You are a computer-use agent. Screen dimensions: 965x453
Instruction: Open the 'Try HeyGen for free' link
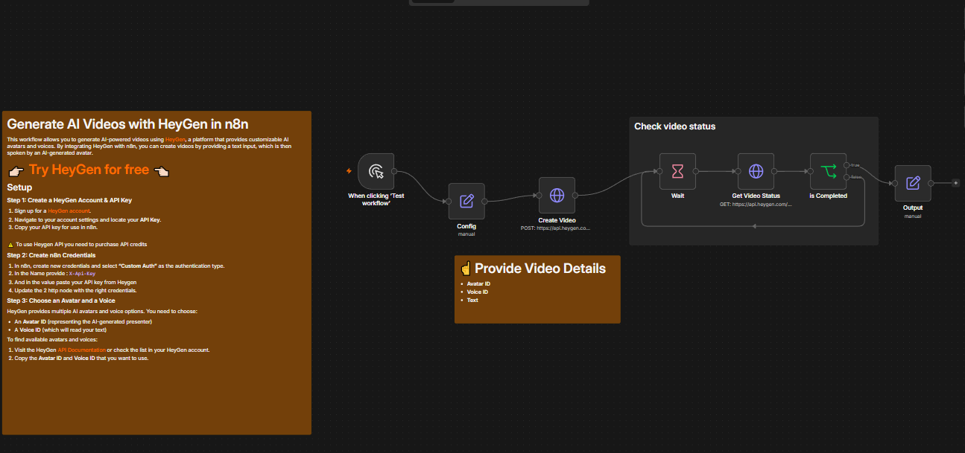click(89, 170)
